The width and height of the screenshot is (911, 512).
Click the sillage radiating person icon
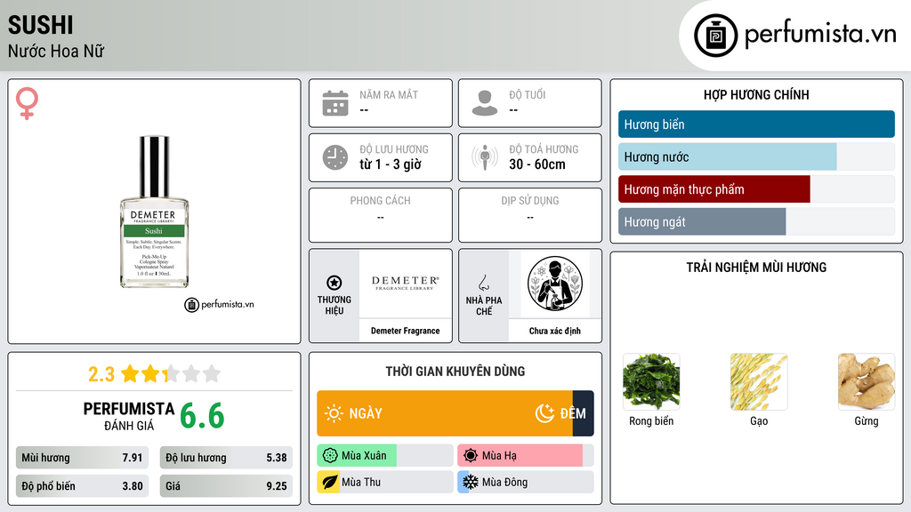(485, 157)
